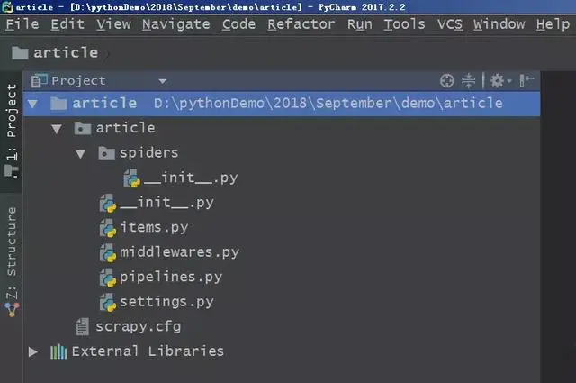Select middlewares.py in the project tree
Screen dimensions: 576x383
tap(180, 252)
